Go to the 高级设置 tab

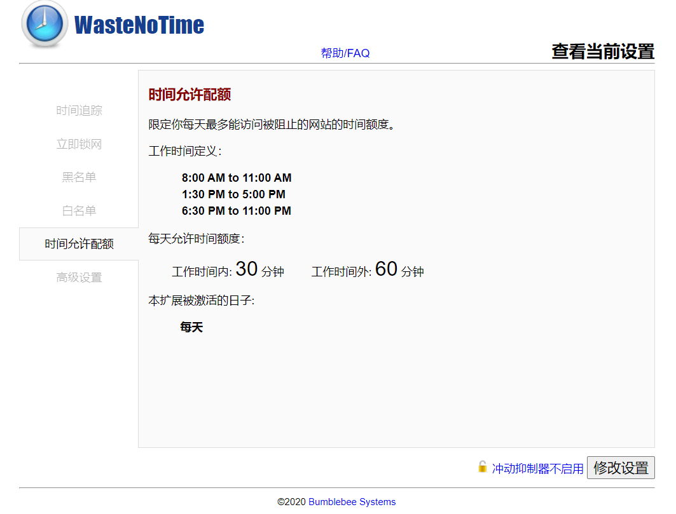click(79, 278)
